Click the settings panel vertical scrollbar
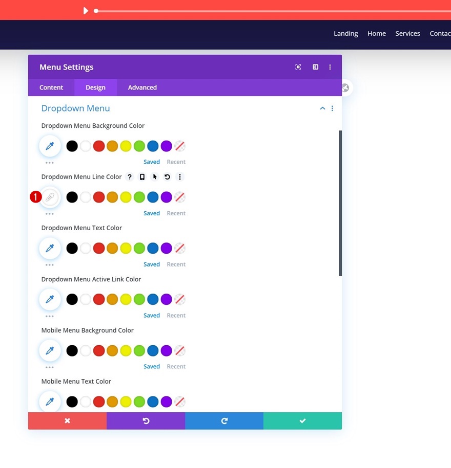The width and height of the screenshot is (451, 468). tap(340, 203)
